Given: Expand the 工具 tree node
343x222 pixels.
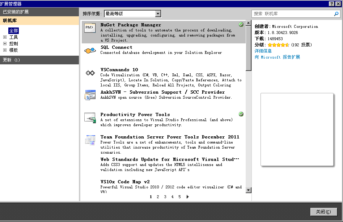Looking at the screenshot, I should (5, 37).
